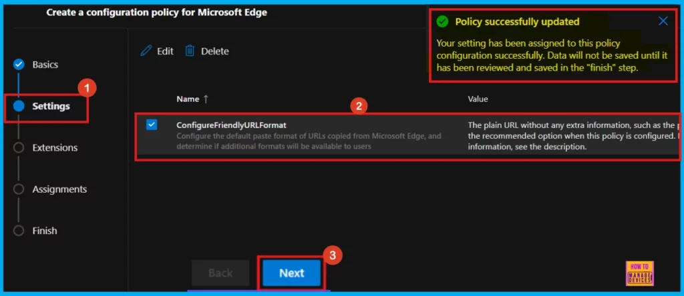Screen dimensions: 684x296
Task: Click the Edit pencil icon
Action: pos(146,51)
